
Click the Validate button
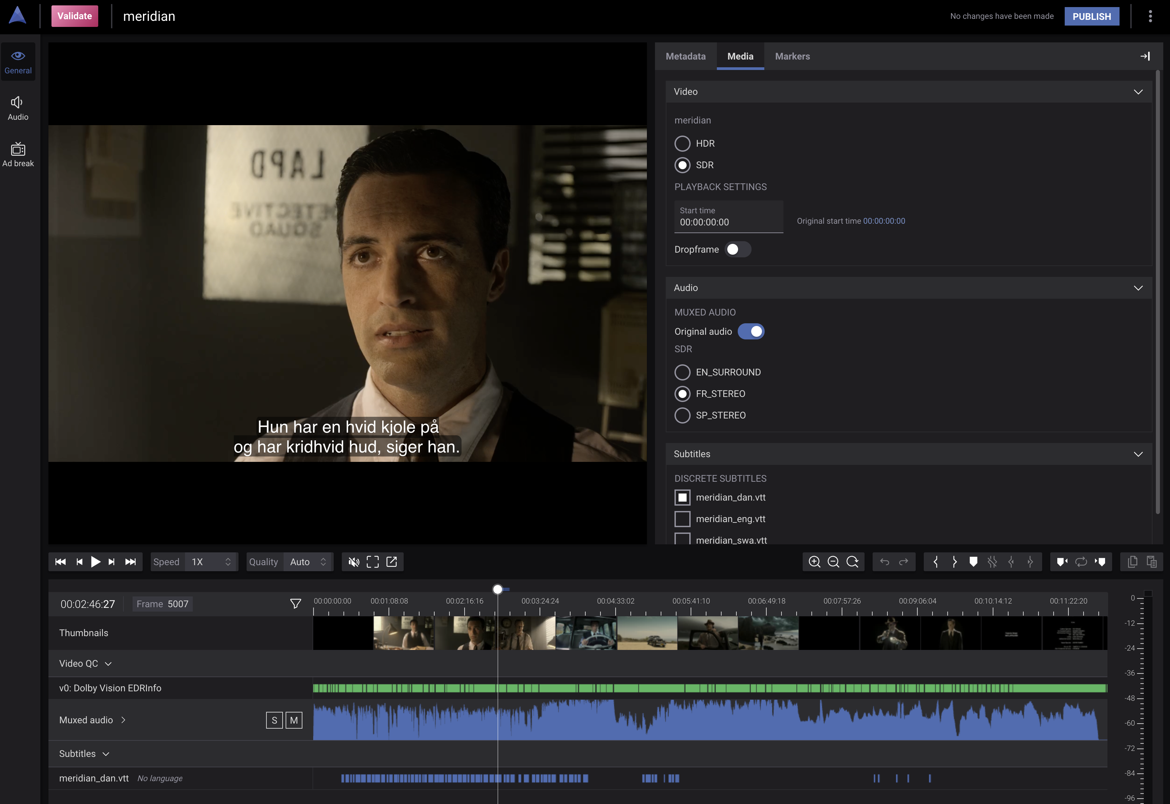coord(75,16)
